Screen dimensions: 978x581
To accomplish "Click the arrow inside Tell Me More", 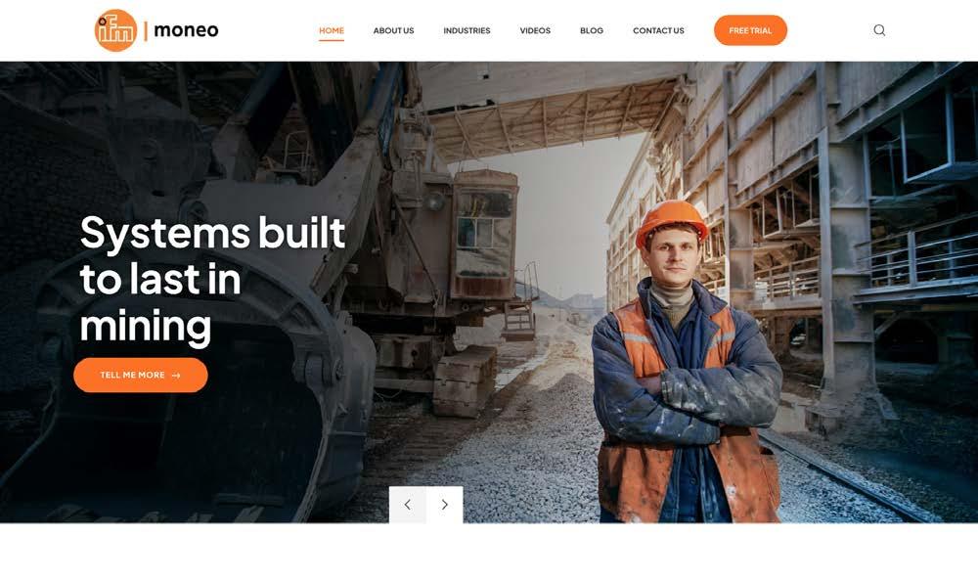I will tap(176, 375).
